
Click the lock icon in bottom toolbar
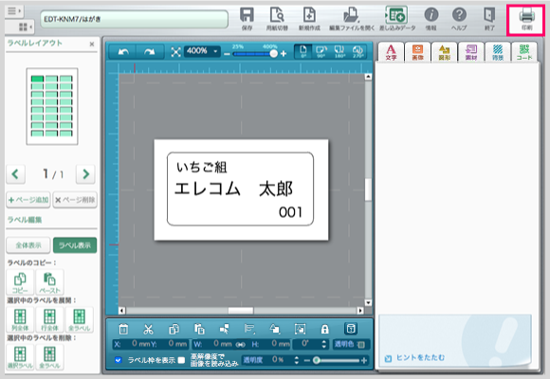325,329
